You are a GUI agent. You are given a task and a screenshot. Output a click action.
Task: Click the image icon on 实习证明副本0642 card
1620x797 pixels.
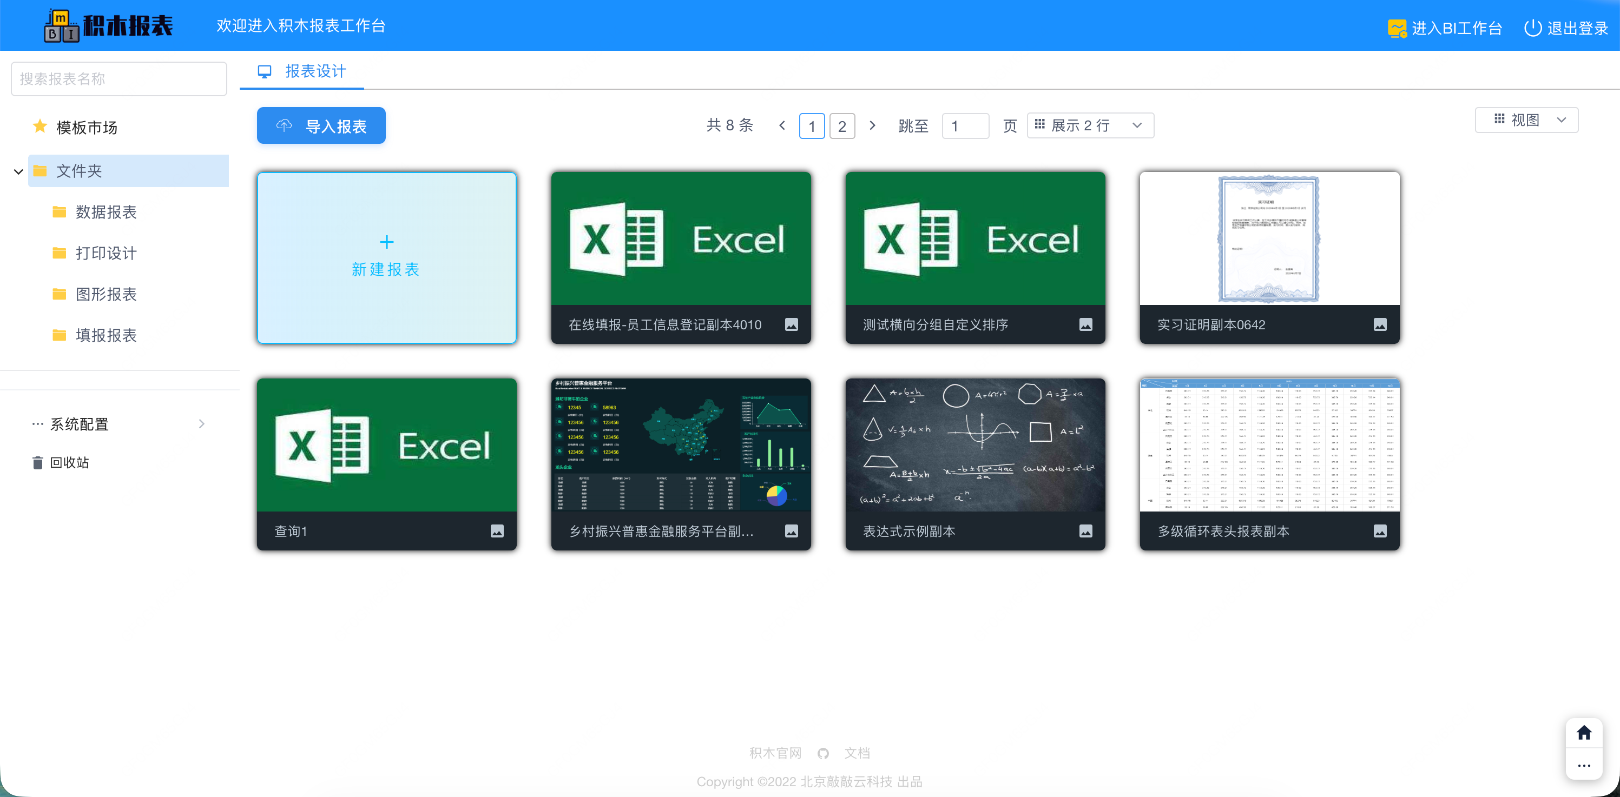pyautogui.click(x=1380, y=324)
